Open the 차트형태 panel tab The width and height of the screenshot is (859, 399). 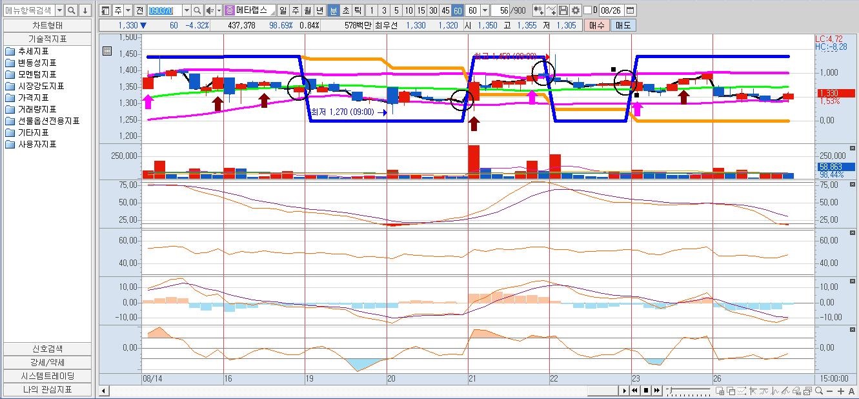pos(47,25)
